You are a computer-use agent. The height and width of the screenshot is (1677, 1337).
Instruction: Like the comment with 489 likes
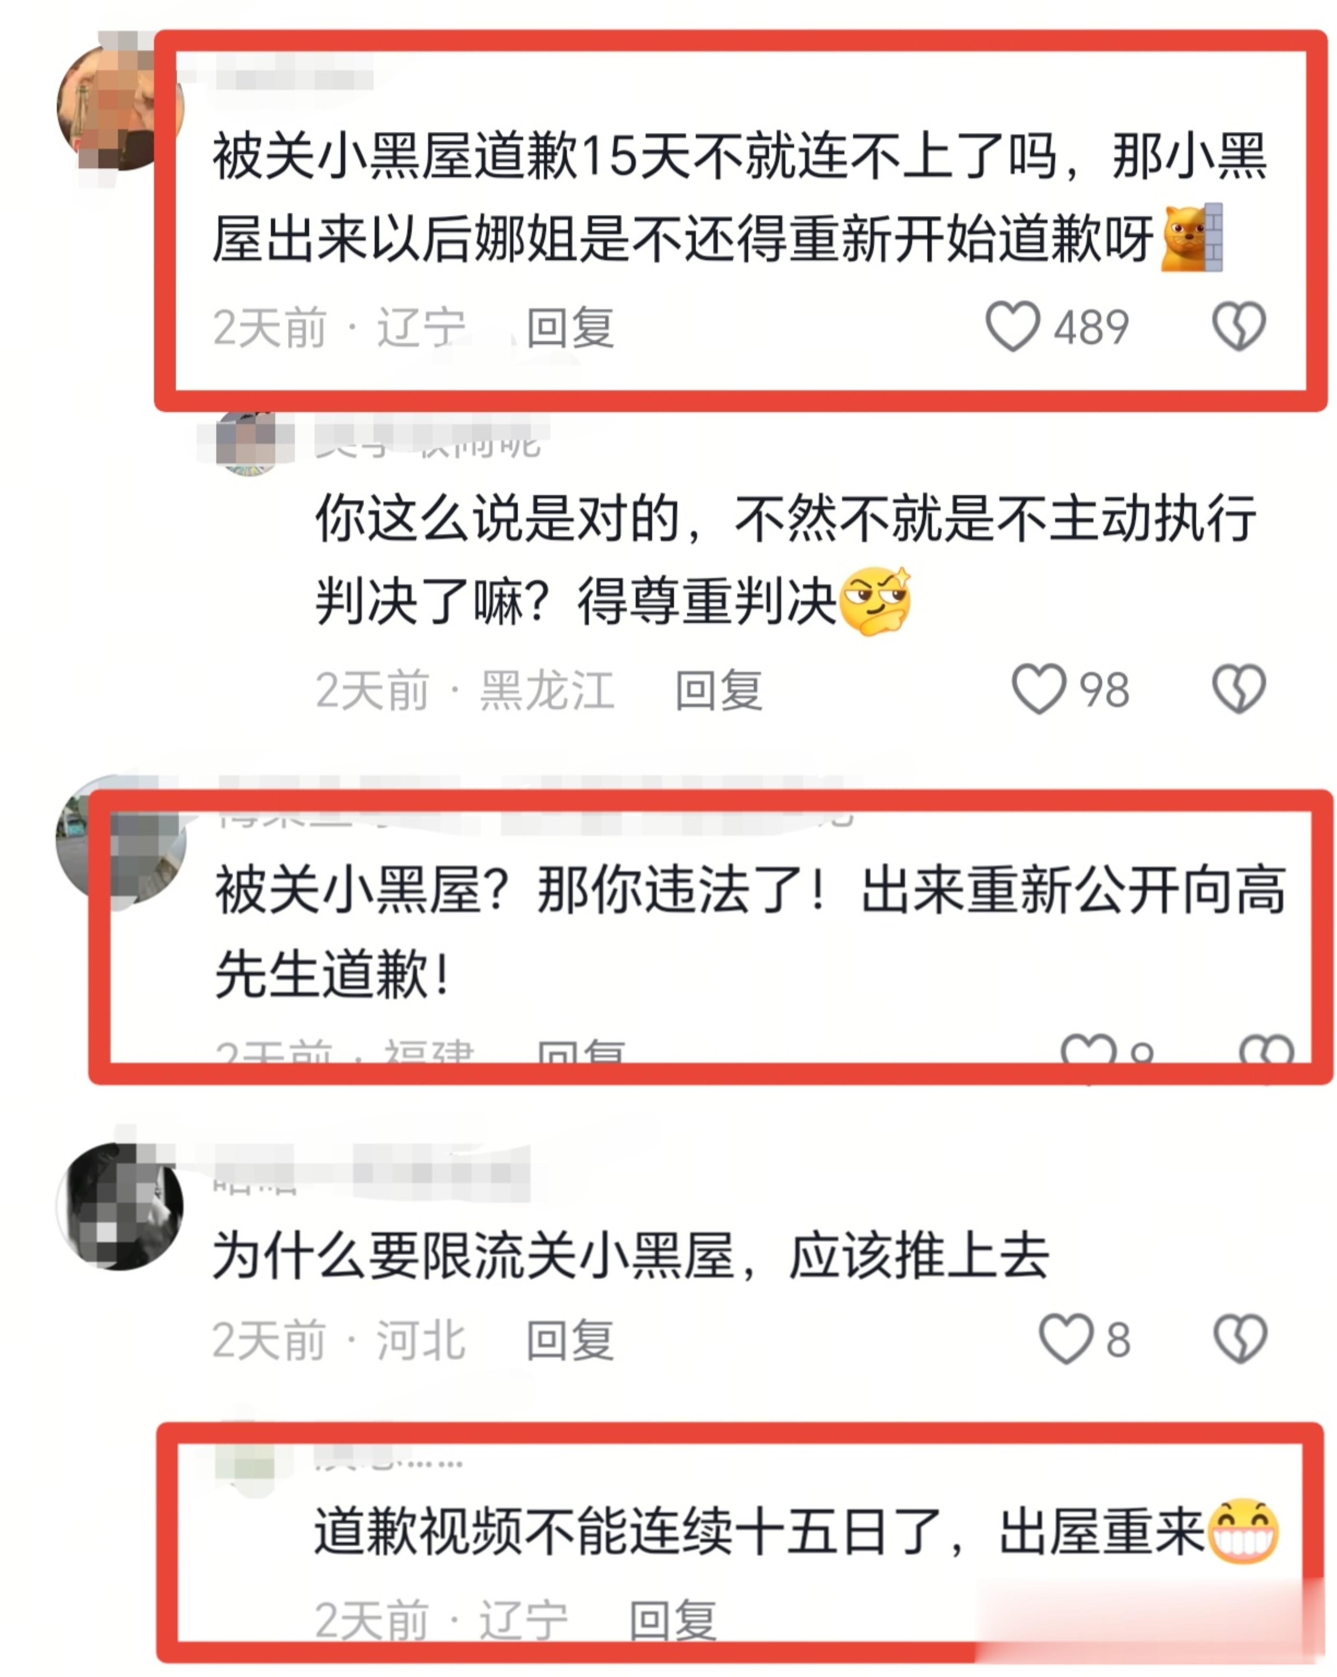(1012, 326)
